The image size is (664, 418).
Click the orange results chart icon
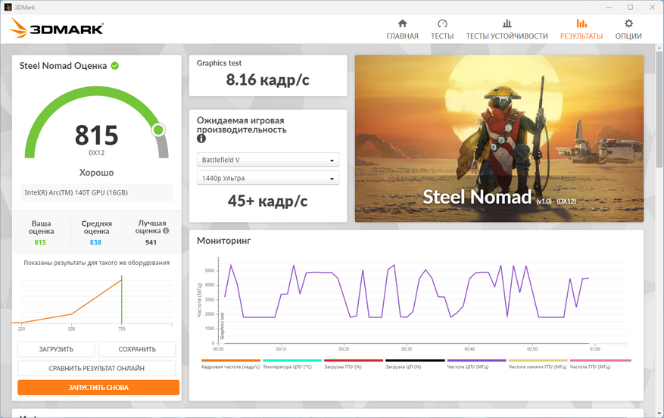point(581,23)
